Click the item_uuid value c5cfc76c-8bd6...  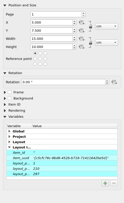coord(71,158)
